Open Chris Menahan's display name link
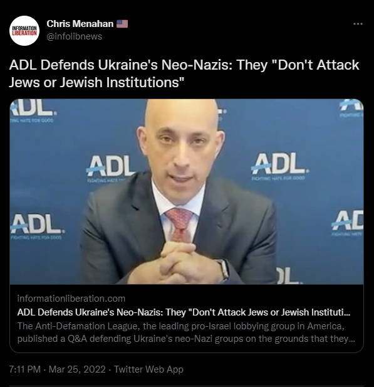 (80, 24)
